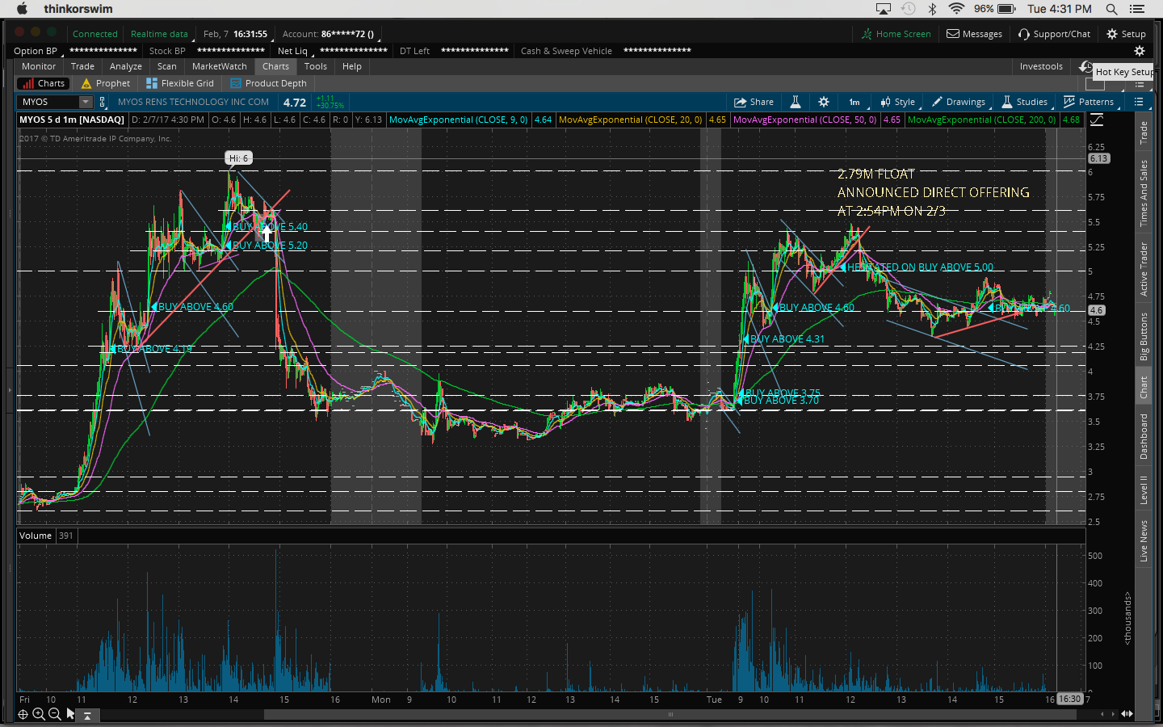This screenshot has height=727, width=1163.
Task: Open the Trade side panel
Action: tap(1144, 132)
